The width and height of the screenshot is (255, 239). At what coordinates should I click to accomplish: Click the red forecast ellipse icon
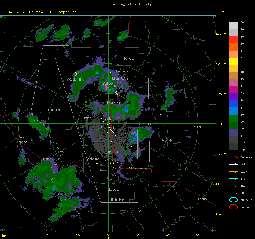pos(233,207)
